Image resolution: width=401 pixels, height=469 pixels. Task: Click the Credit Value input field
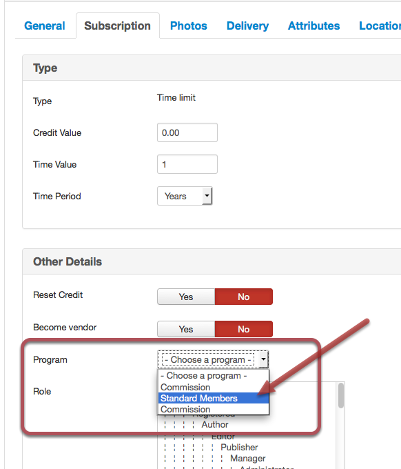pyautogui.click(x=187, y=132)
